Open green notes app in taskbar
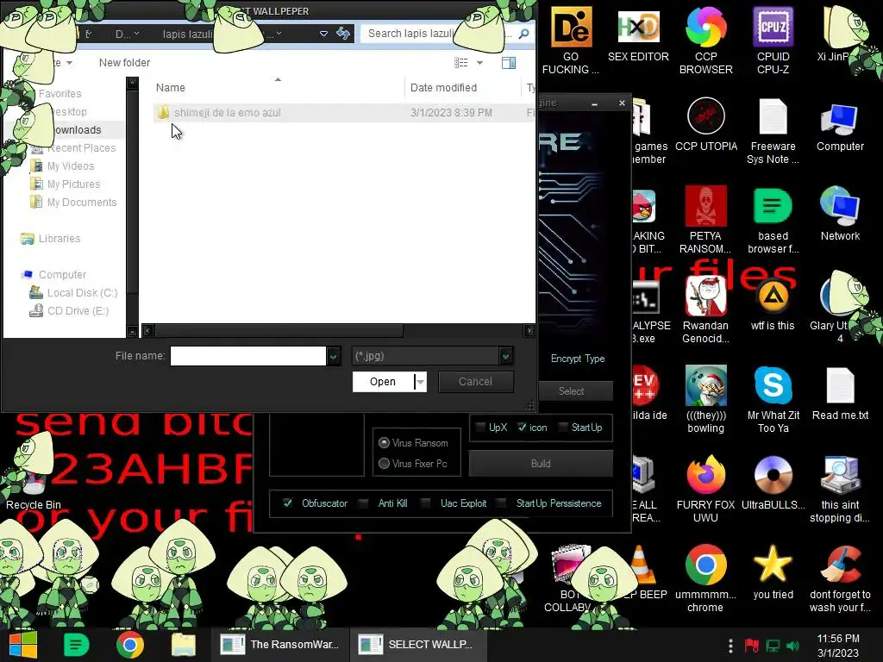 pos(76,645)
